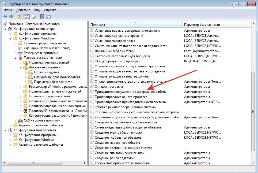Select 'Синхронизация данных службы каталогов' row
The image size is (258, 173).
[x=126, y=122]
